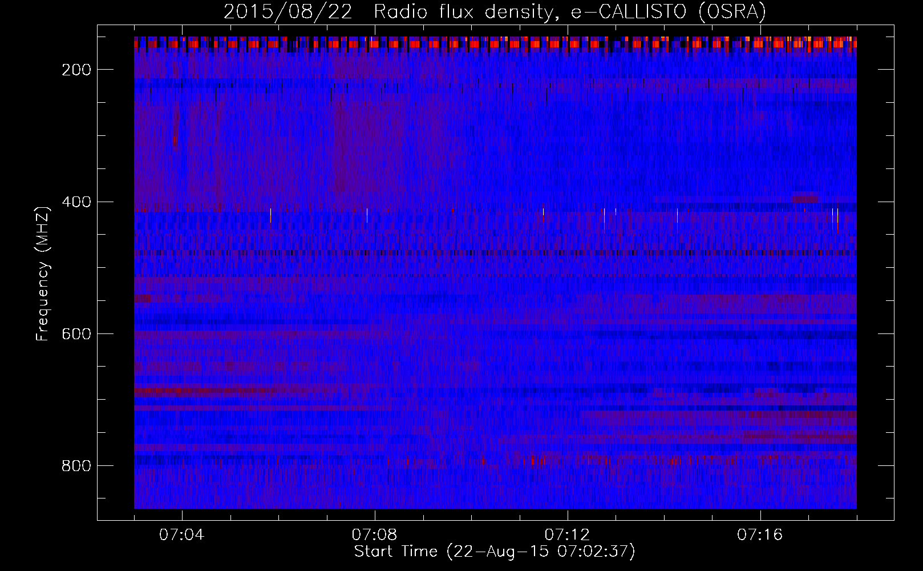Click the '07:16' time tick label
The width and height of the screenshot is (923, 571).
point(760,535)
